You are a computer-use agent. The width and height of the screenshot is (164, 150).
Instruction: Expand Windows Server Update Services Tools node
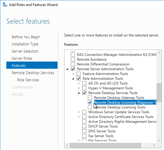(79, 112)
